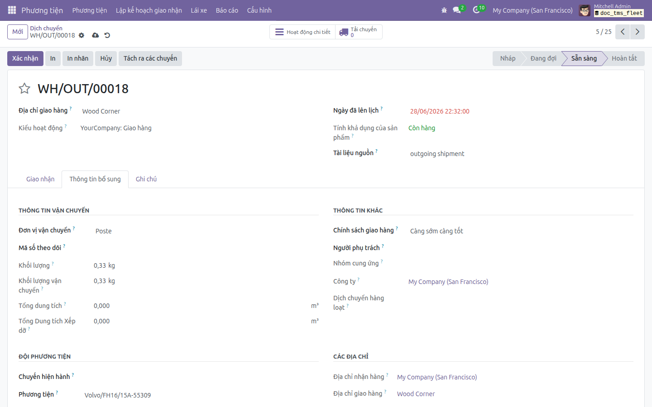Open the Tải chuyến truck stat button
The height and width of the screenshot is (407, 652).
click(x=359, y=32)
